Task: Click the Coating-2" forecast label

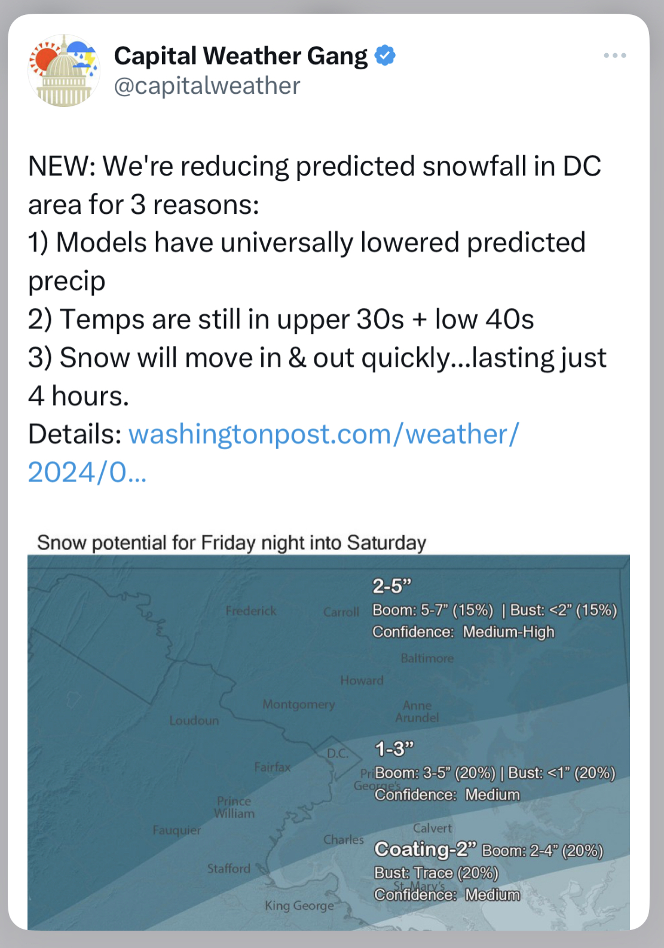Action: pyautogui.click(x=426, y=849)
